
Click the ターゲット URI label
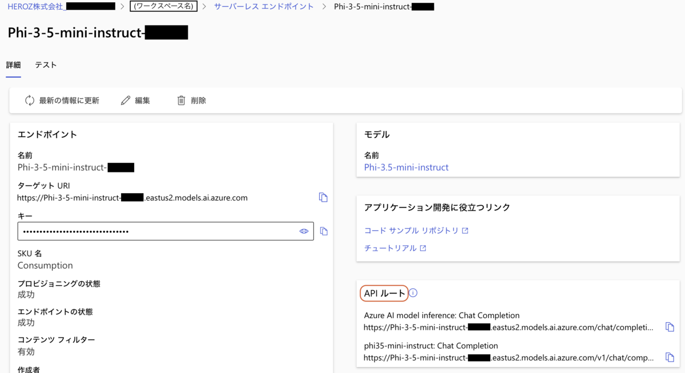pyautogui.click(x=44, y=186)
